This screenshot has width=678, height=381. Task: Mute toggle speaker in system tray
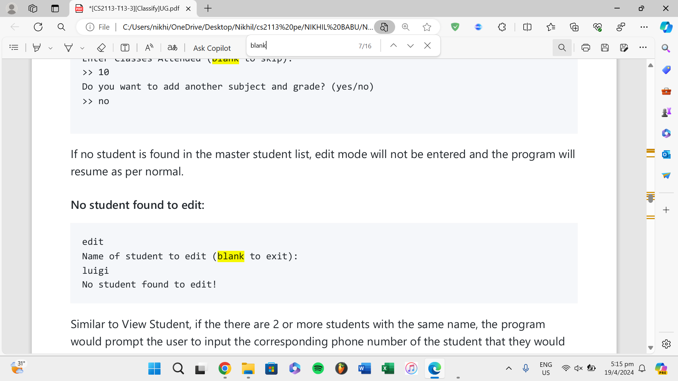pyautogui.click(x=578, y=368)
